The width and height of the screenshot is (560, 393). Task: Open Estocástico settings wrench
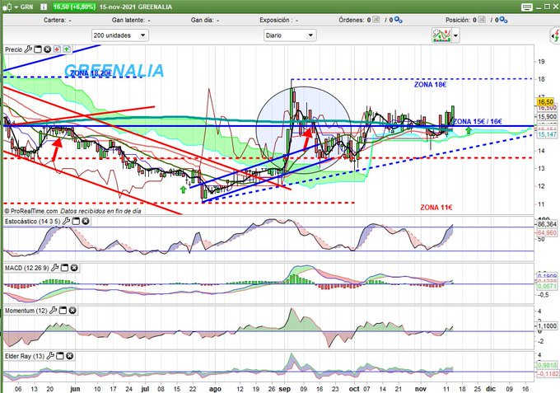[x=66, y=221]
